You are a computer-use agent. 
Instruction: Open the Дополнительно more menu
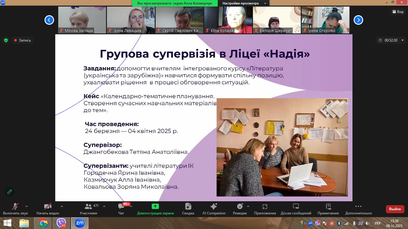tap(358, 206)
